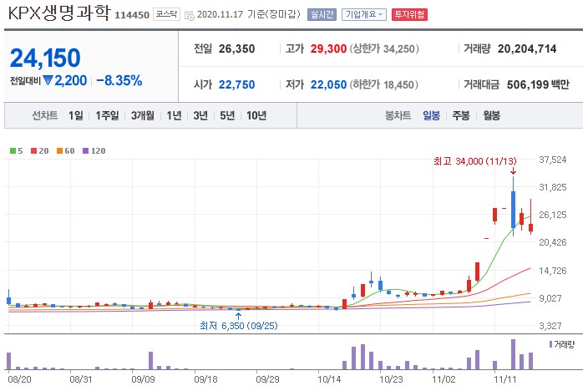Click the current price 24,150

45,58
